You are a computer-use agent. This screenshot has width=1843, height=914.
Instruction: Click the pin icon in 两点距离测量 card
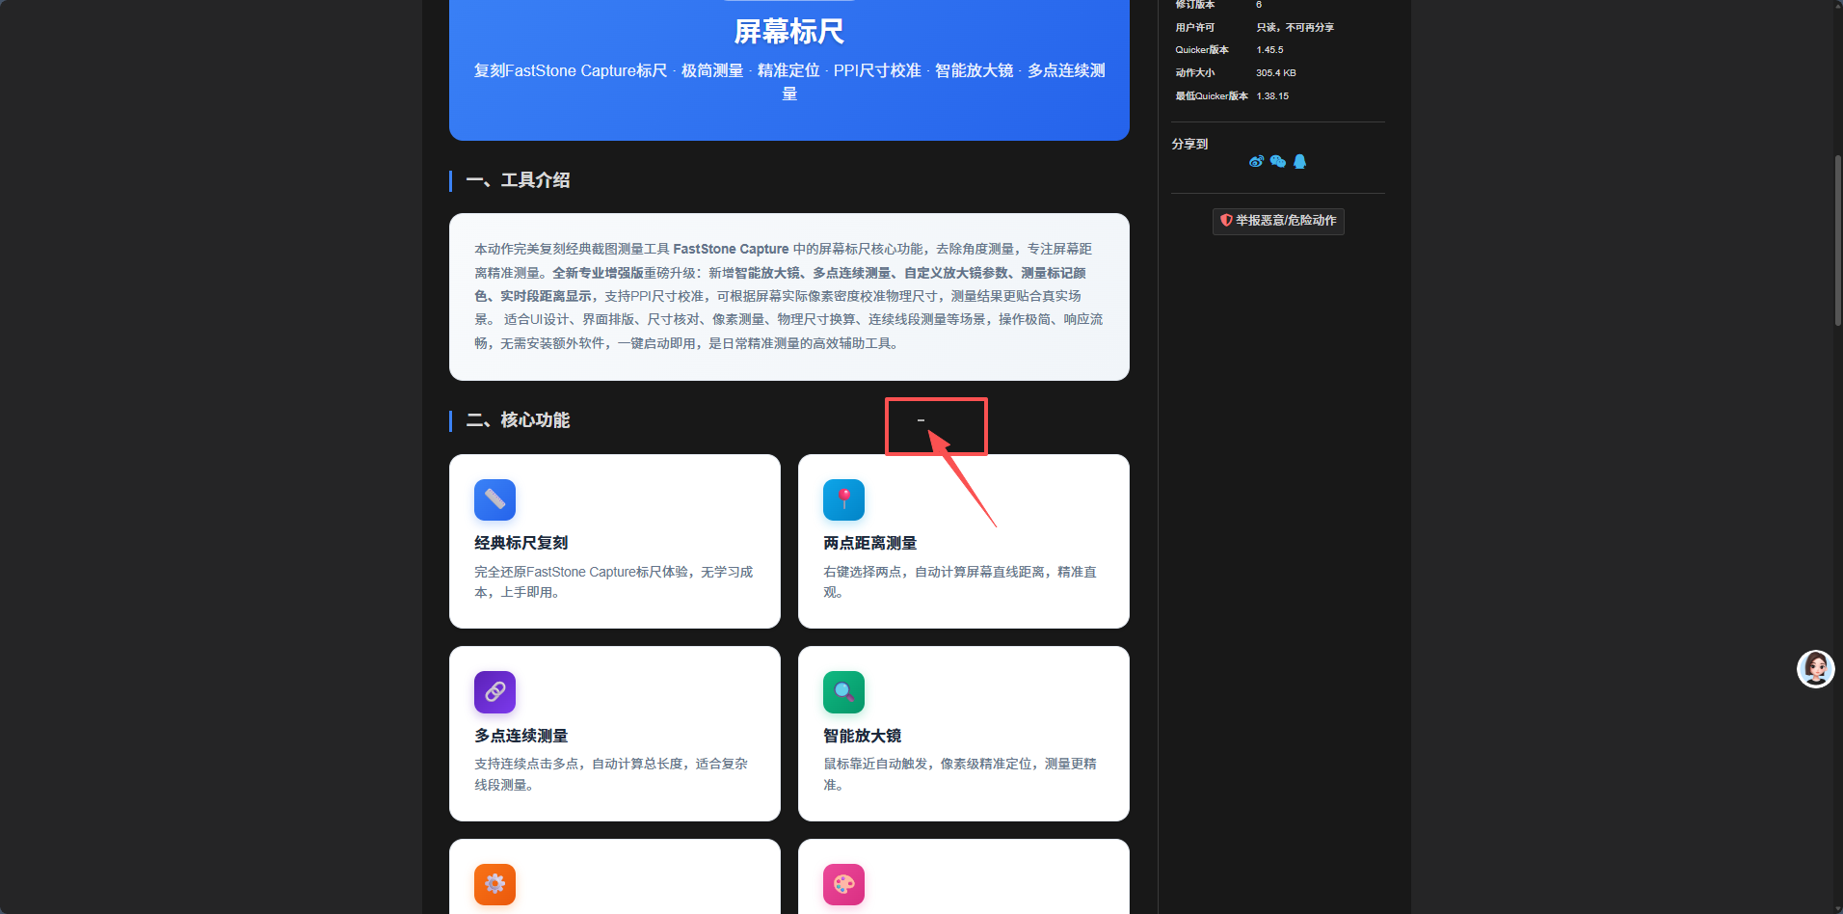843,499
